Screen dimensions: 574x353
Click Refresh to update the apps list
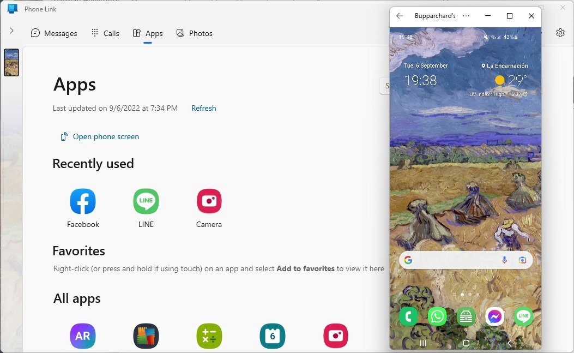point(203,108)
